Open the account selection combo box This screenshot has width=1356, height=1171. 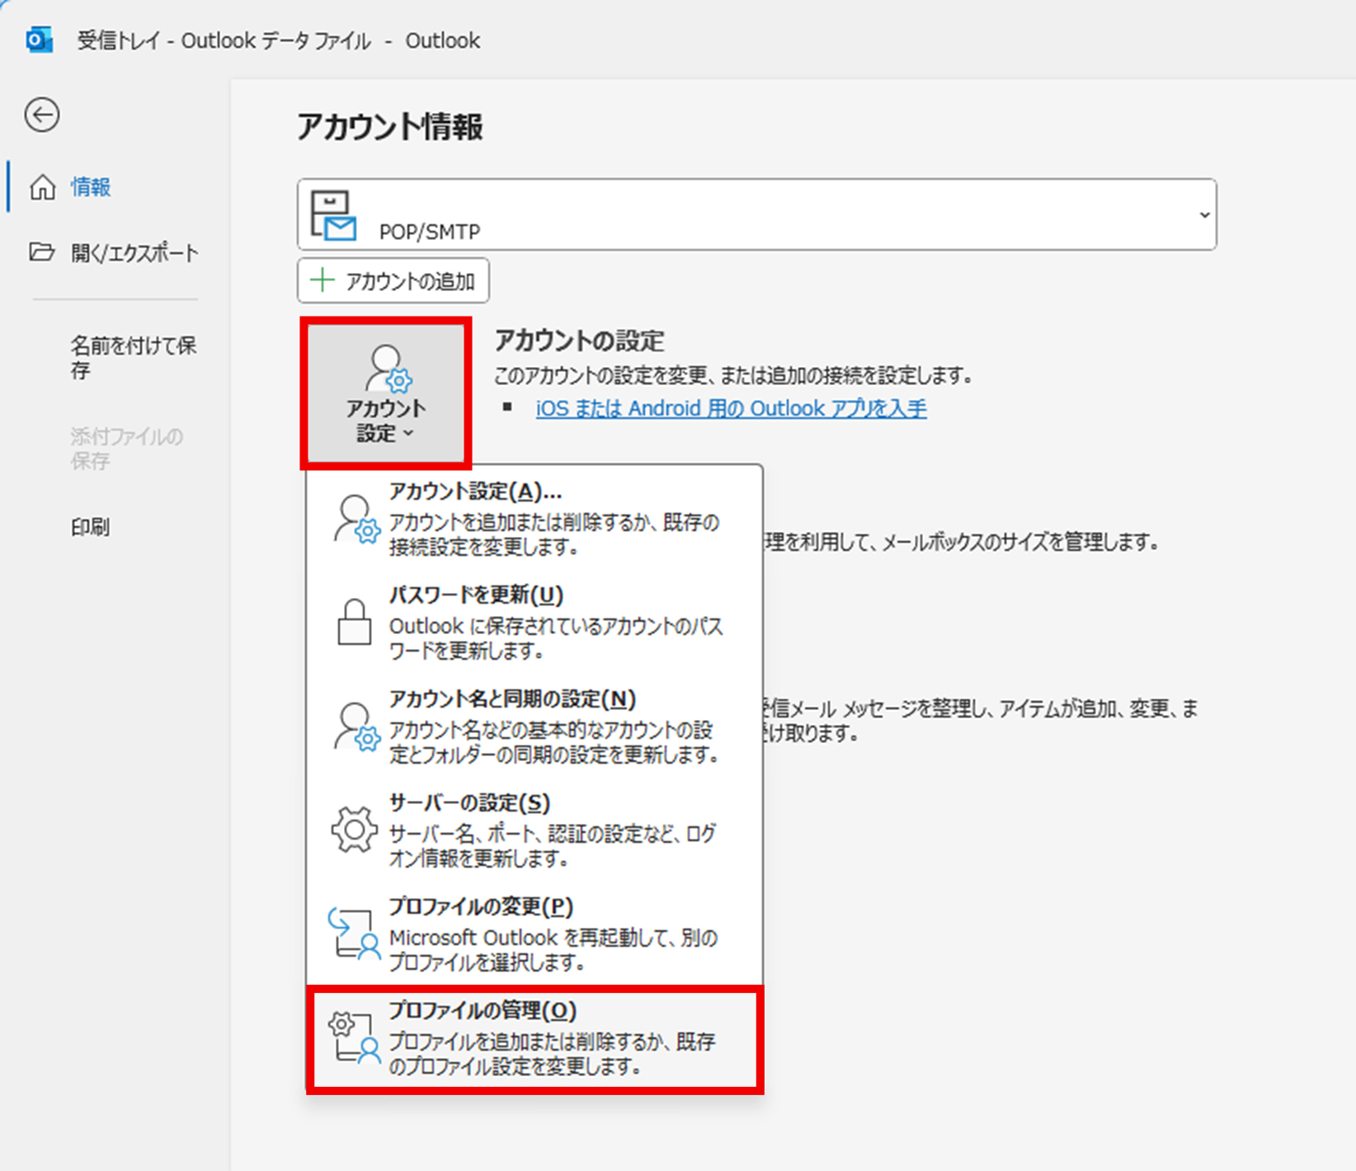756,215
